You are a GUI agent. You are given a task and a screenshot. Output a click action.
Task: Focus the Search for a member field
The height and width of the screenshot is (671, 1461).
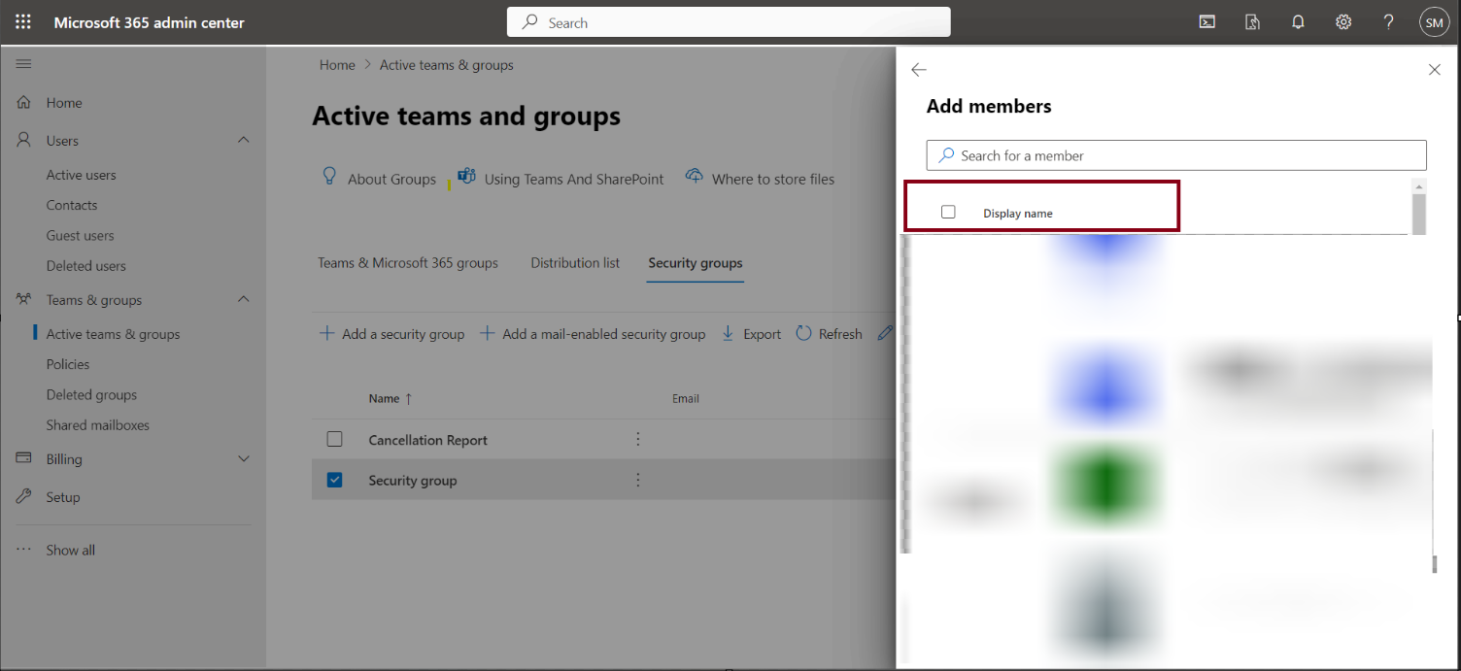(1176, 155)
